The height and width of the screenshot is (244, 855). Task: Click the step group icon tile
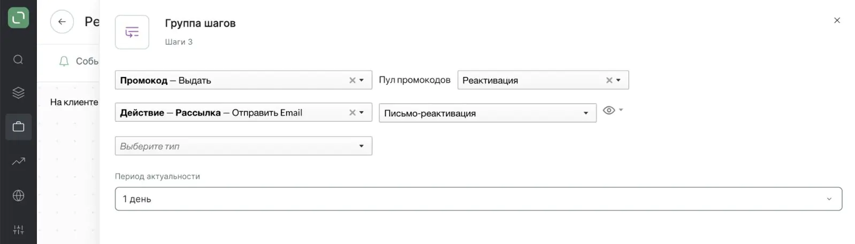(132, 32)
